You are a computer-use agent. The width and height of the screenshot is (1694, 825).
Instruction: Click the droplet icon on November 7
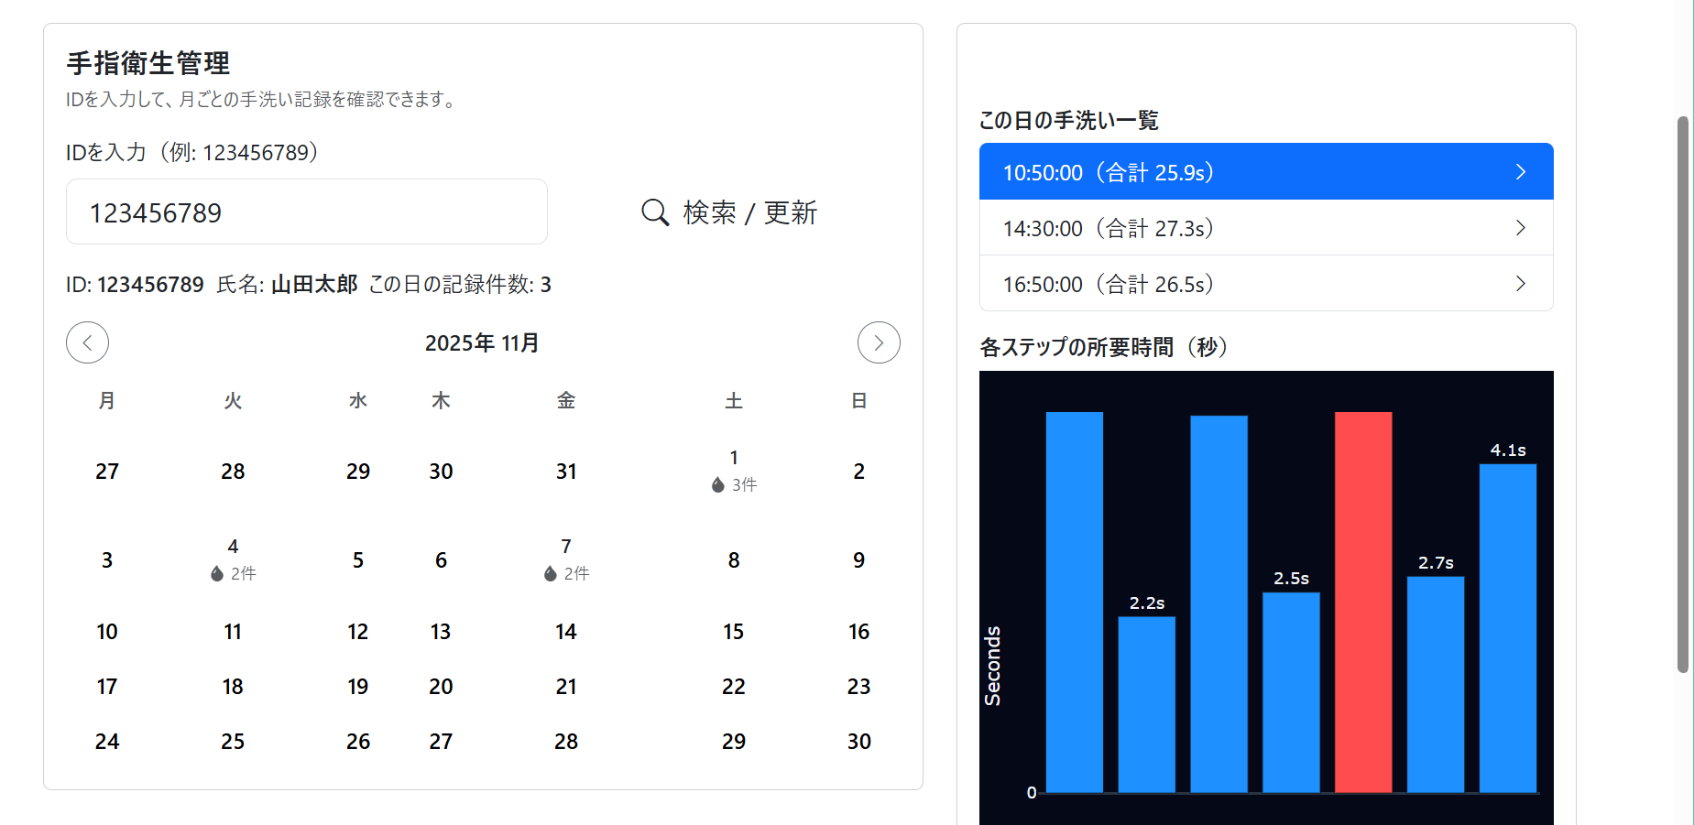click(548, 573)
